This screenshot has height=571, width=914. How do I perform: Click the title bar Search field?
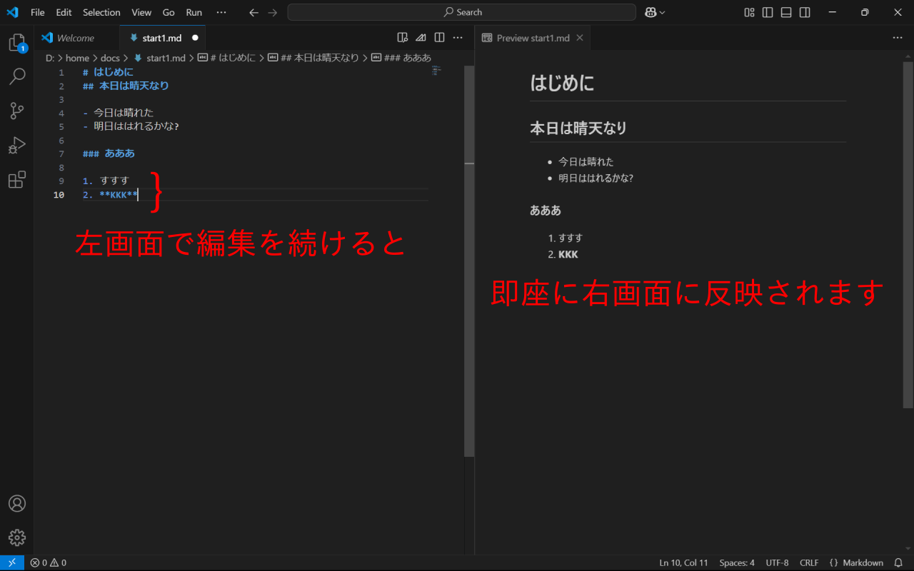coord(461,12)
